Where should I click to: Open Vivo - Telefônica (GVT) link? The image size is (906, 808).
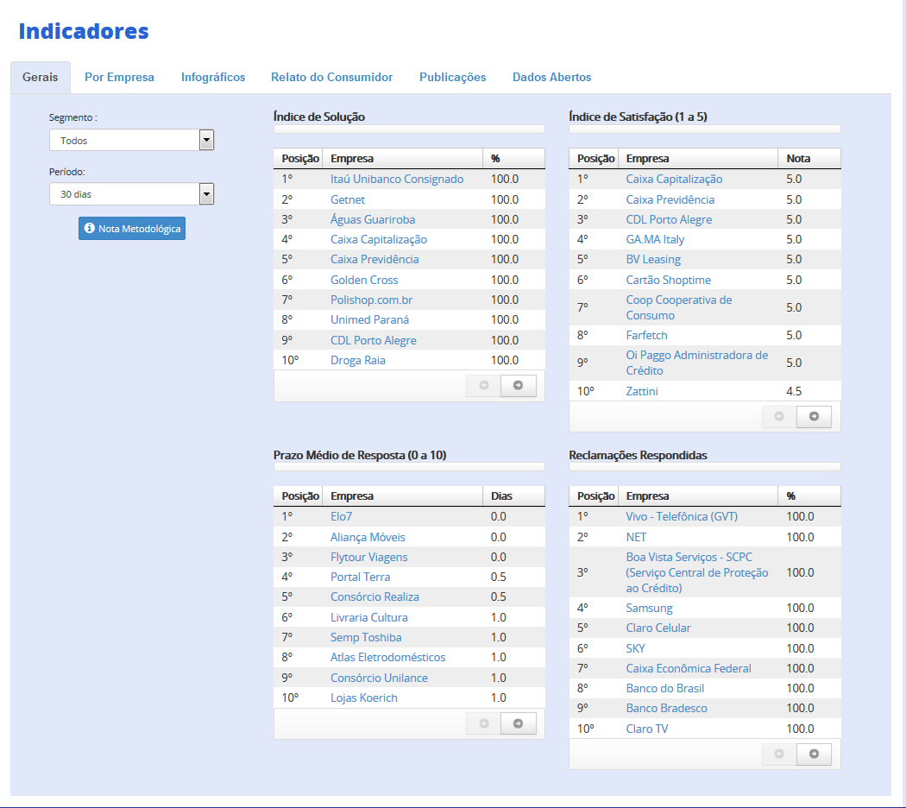[682, 517]
